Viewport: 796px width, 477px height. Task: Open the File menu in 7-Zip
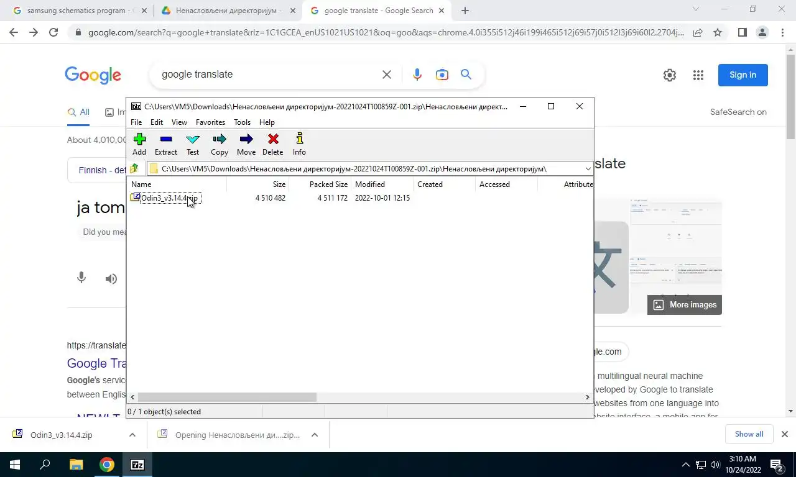pyautogui.click(x=136, y=122)
